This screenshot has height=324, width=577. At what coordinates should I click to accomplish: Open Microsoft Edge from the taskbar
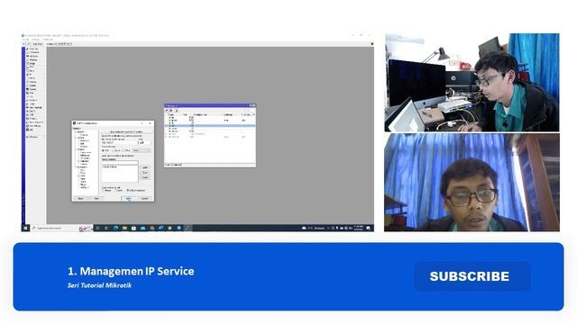[115, 228]
